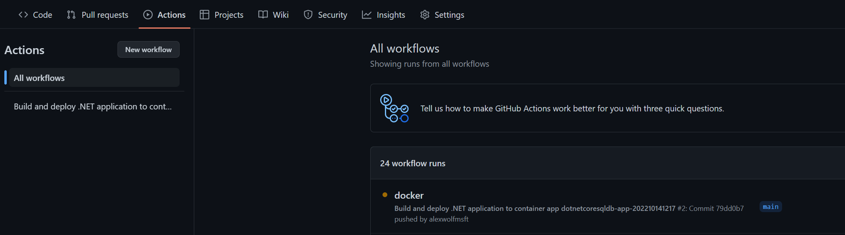Viewport: 845px width, 235px height.
Task: Click the Actions play-circle icon
Action: [148, 15]
